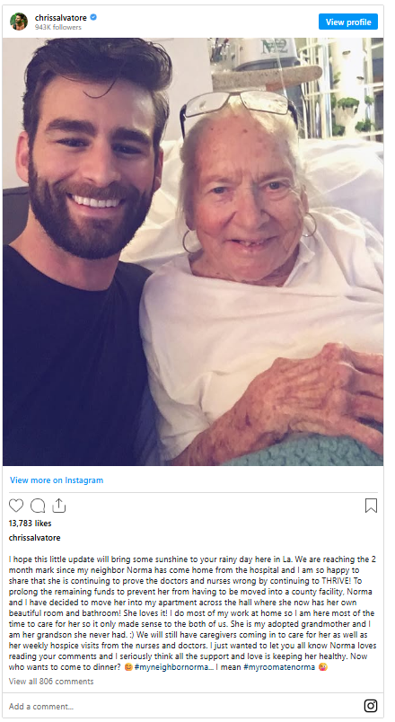Open the selfie photo of Chris and Norma
Screen dimensions: 395x722
pos(193,251)
